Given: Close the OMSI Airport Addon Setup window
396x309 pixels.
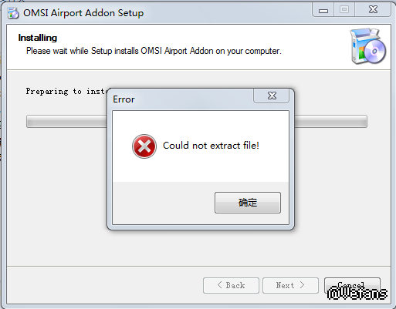Looking at the screenshot, I should [373, 10].
